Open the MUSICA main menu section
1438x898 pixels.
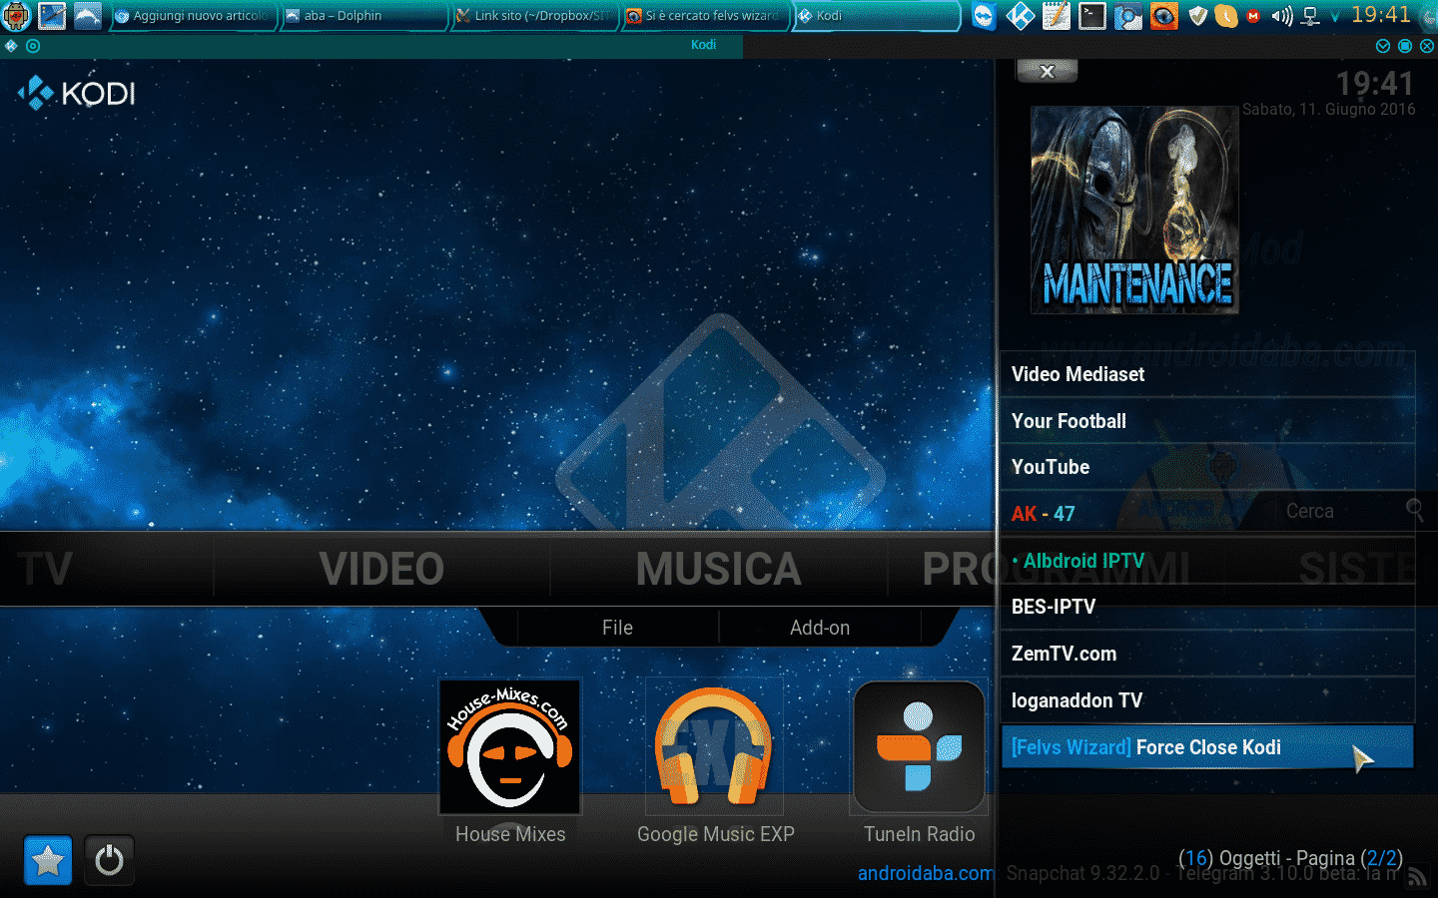[719, 569]
